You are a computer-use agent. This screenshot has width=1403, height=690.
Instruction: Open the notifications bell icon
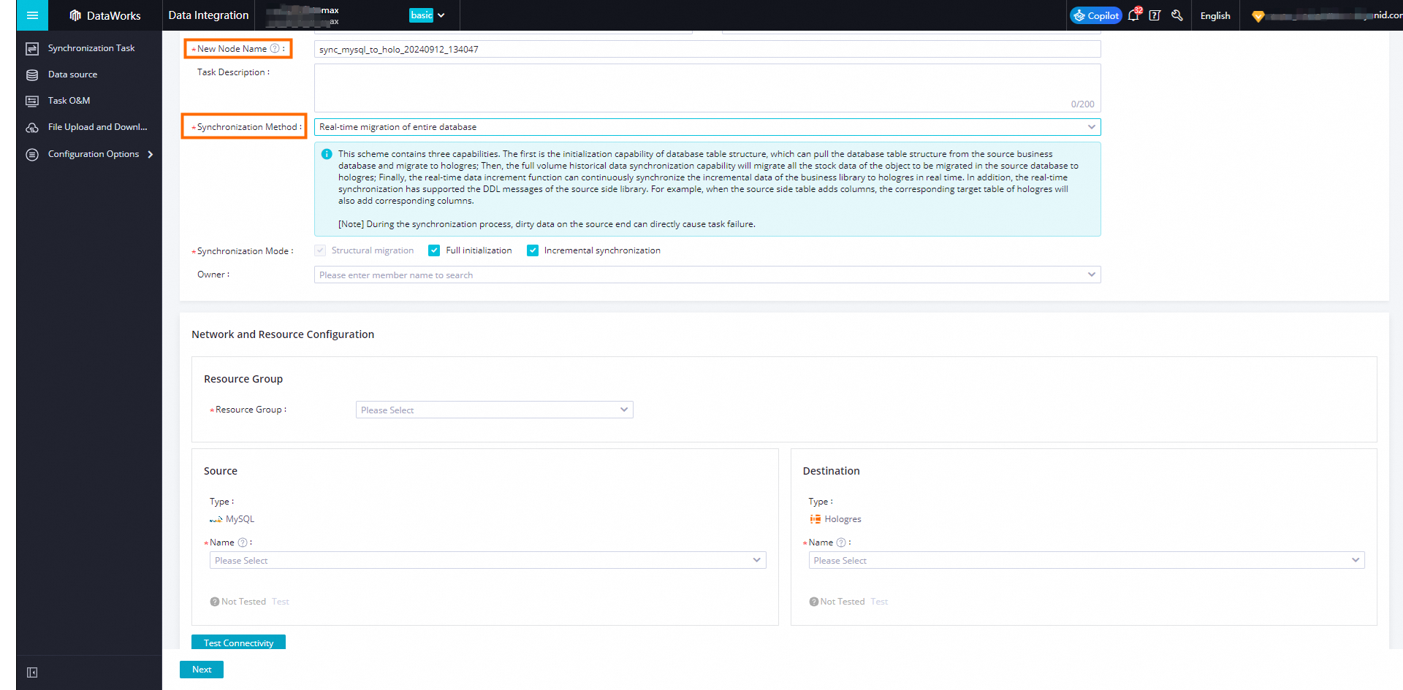click(1133, 15)
